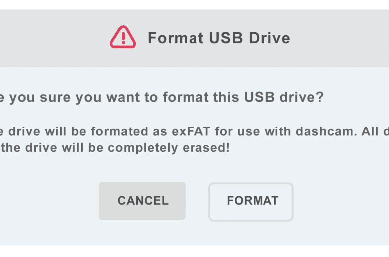Dismiss the dialog with CANCEL
Screen dimensions: 389x257
[x=142, y=201]
